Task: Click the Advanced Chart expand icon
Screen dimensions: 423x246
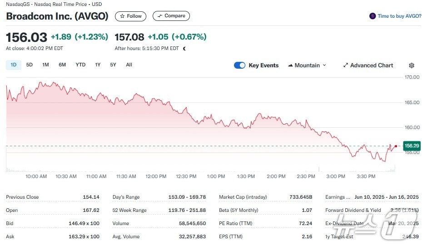Action: tap(345, 65)
